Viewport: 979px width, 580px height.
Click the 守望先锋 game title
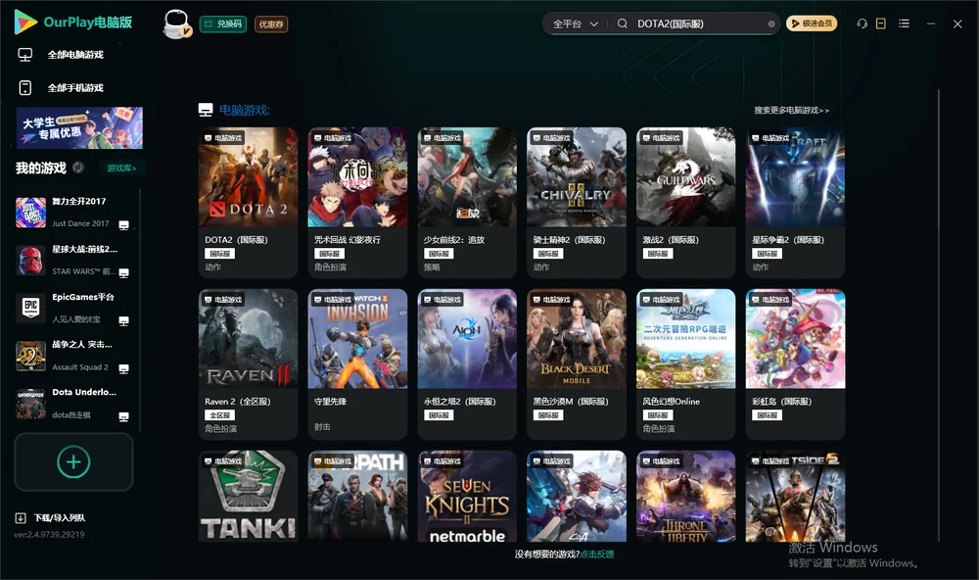pyautogui.click(x=330, y=402)
